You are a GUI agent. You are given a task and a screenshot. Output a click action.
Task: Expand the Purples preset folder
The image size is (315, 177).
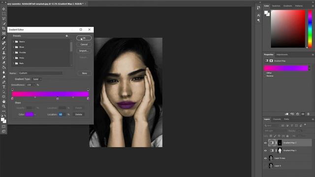(13, 53)
